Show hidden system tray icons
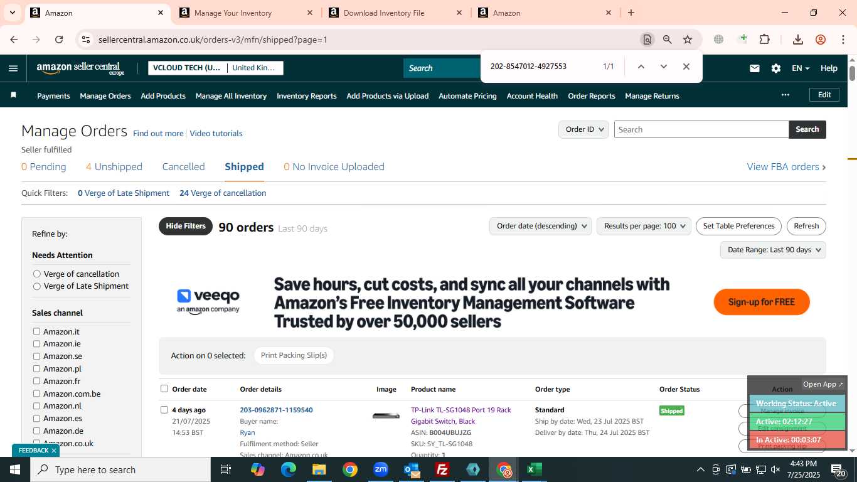857x482 pixels. pos(701,469)
